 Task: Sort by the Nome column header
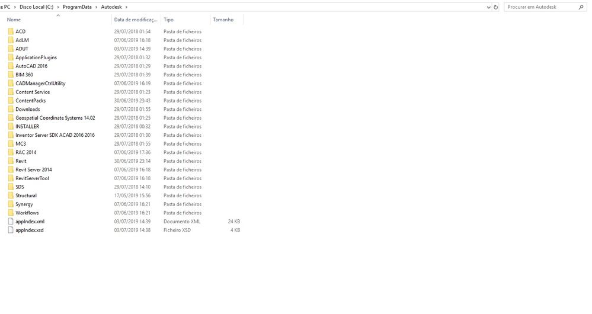tap(14, 20)
